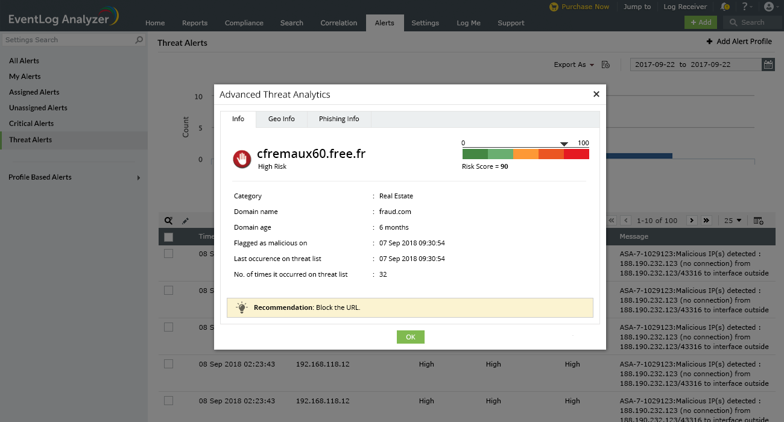Click the notification bell icon
The height and width of the screenshot is (422, 784).
pos(725,7)
